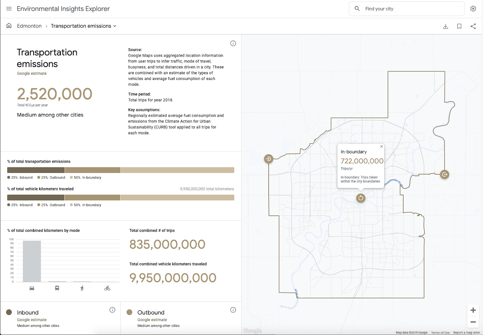
Task: Select the outbound trips map marker
Action: [x=444, y=174]
